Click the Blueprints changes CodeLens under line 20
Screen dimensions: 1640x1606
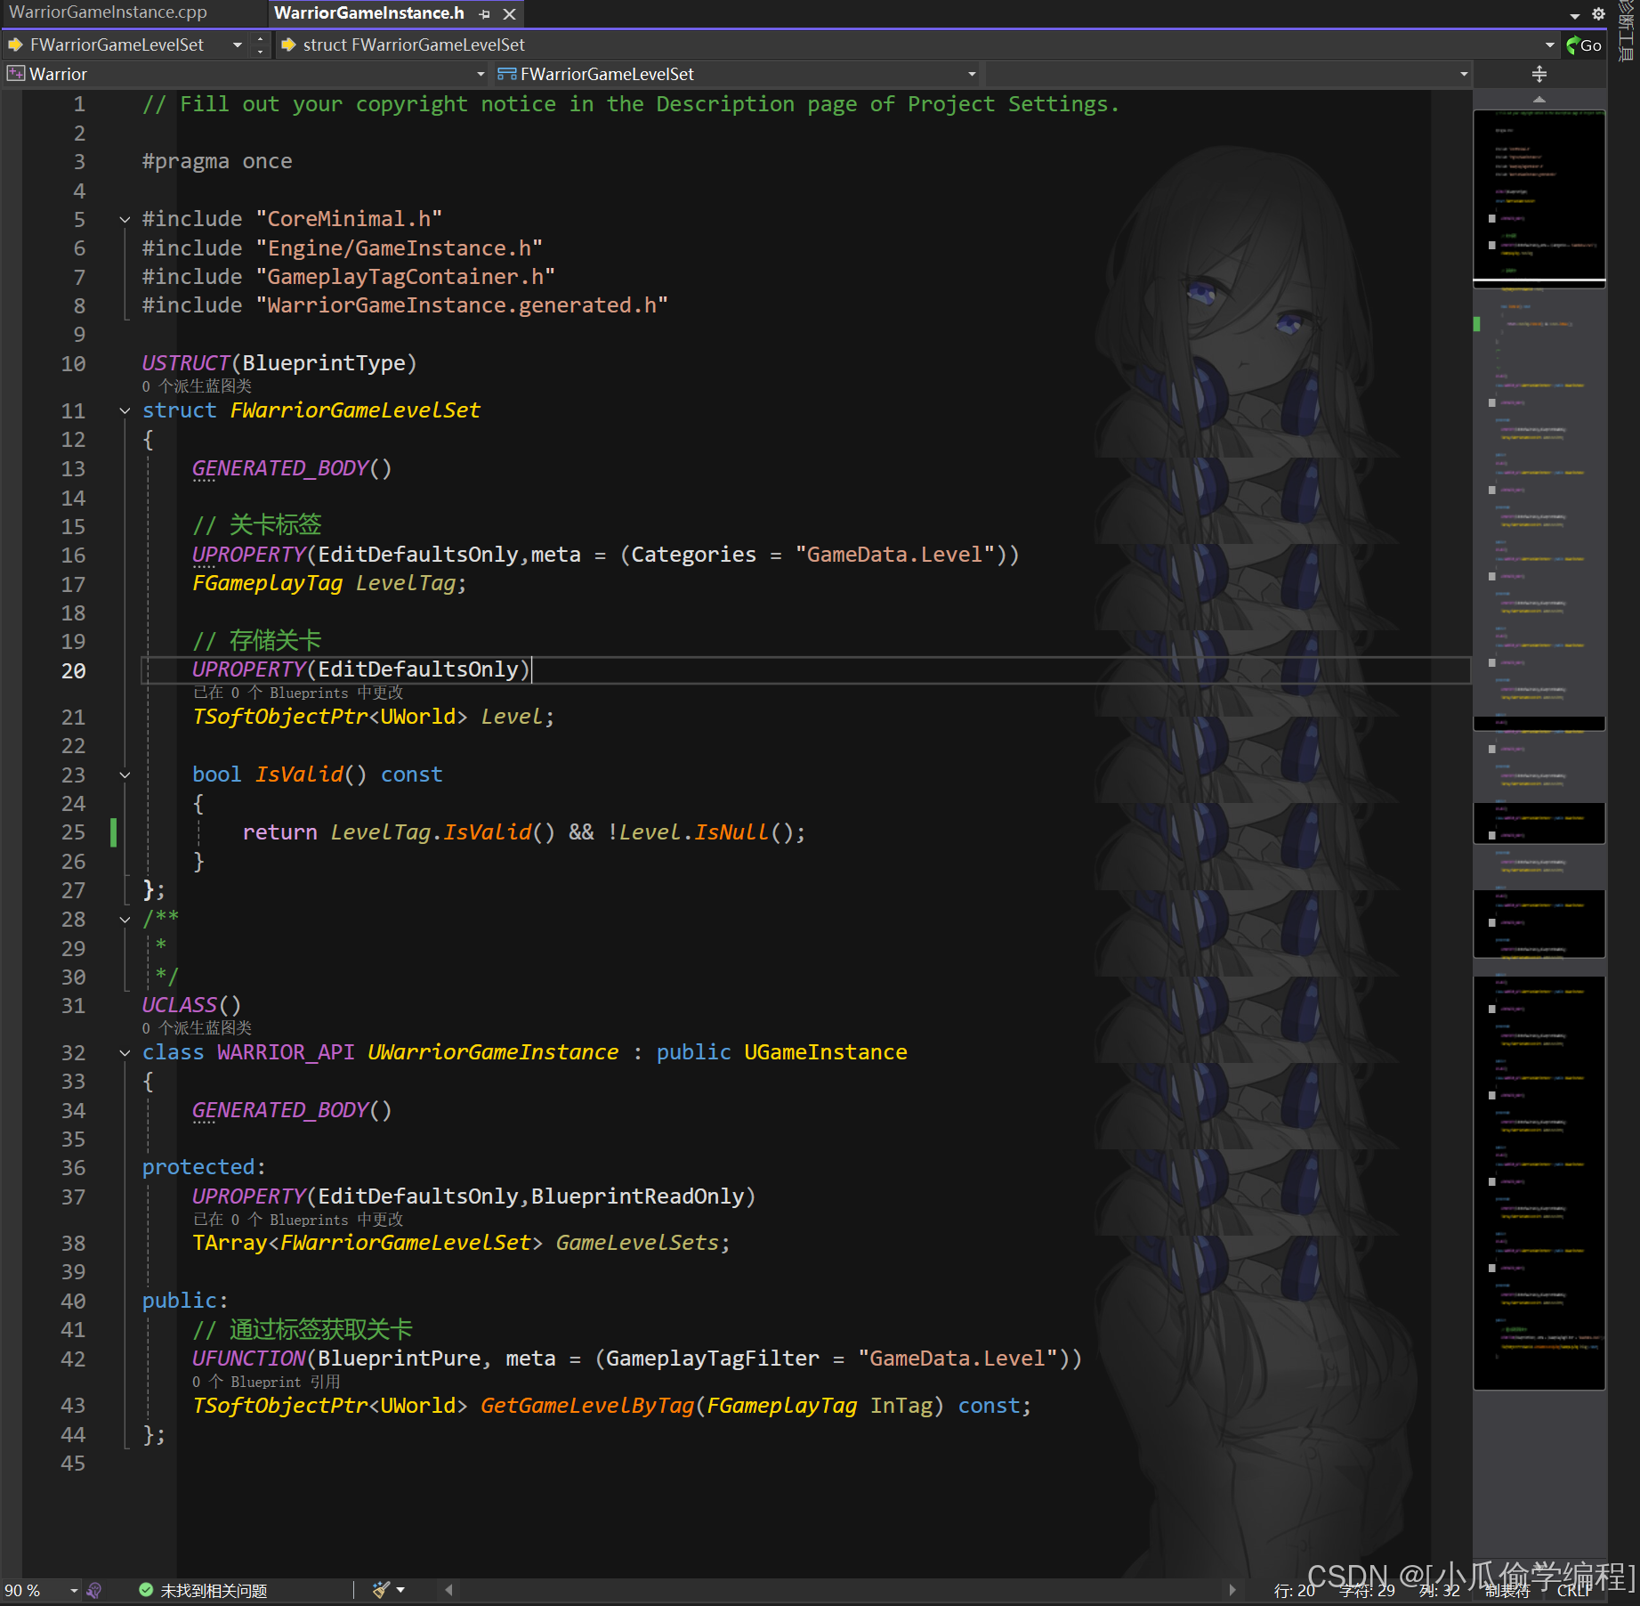(x=298, y=693)
